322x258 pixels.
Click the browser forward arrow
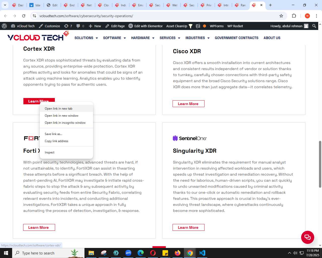pos(15,16)
